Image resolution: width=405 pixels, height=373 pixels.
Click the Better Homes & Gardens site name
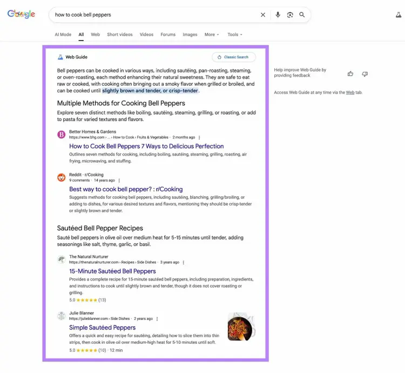(x=92, y=131)
